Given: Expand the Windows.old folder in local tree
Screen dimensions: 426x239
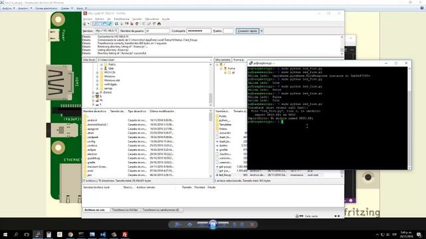Looking at the screenshot, I should 97,80.
